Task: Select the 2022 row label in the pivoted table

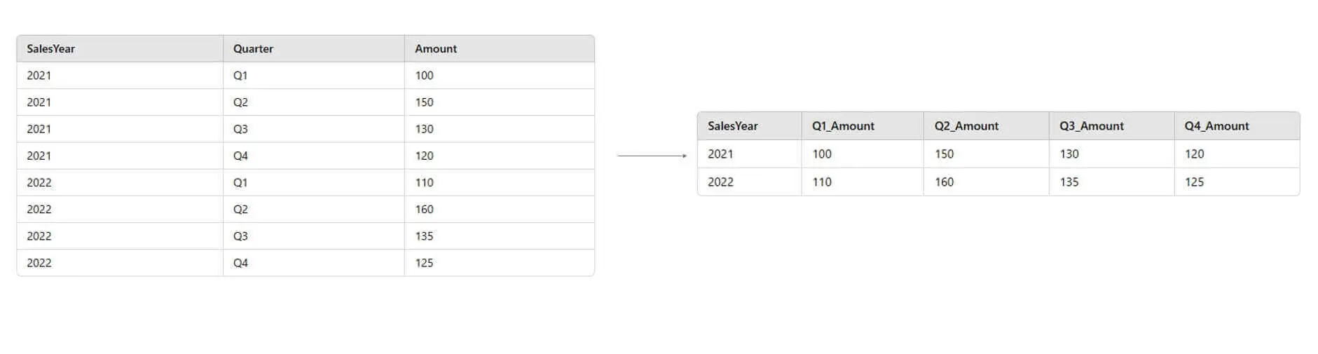Action: [x=720, y=182]
